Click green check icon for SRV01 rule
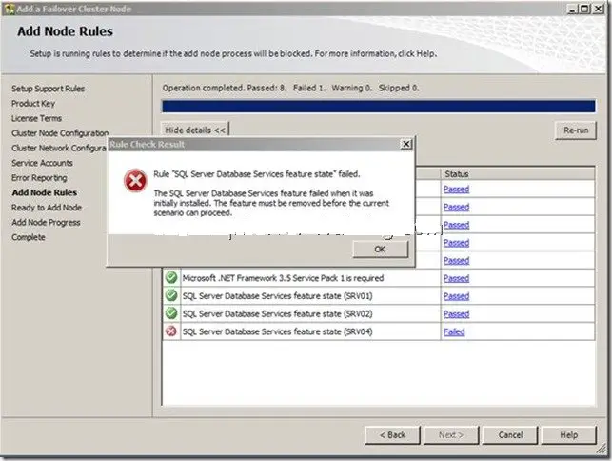The height and width of the screenshot is (461, 612). [169, 296]
